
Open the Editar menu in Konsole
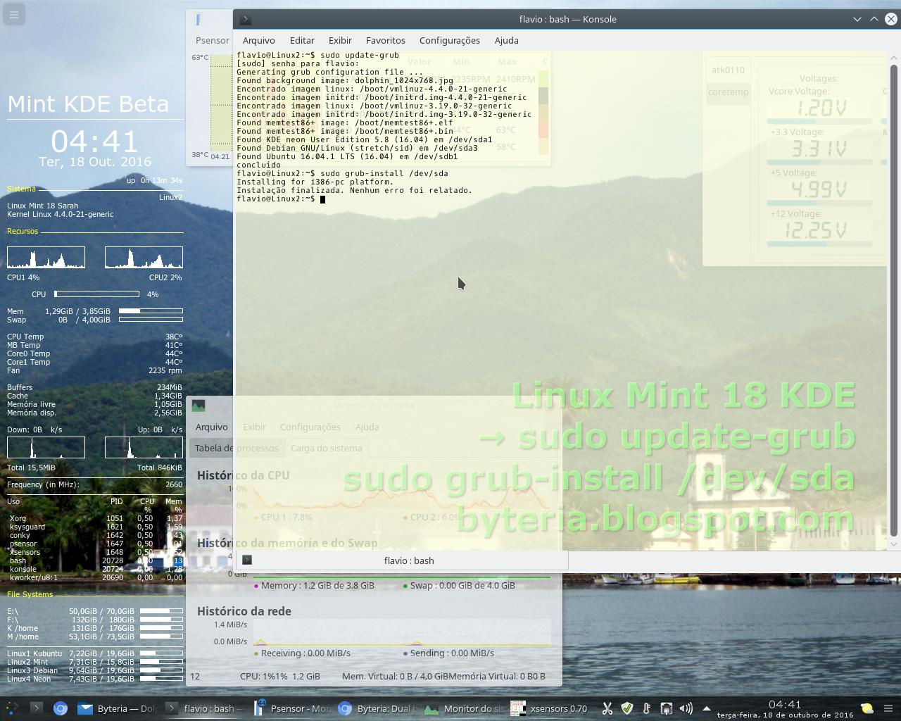(x=302, y=40)
